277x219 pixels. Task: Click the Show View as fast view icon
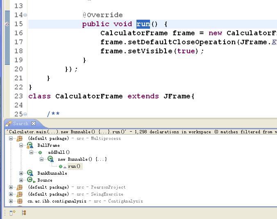(12, 213)
